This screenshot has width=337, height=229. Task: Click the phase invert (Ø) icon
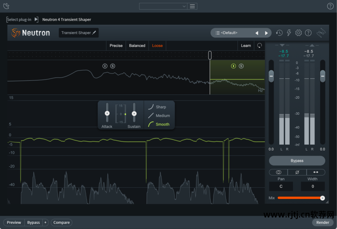coord(297,172)
